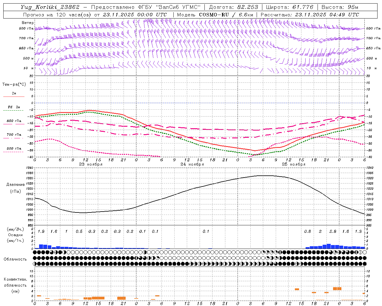Click the Td 2м dew point legend entry
Image resolution: width=382 pixels, height=306 pixels.
pos(14,107)
